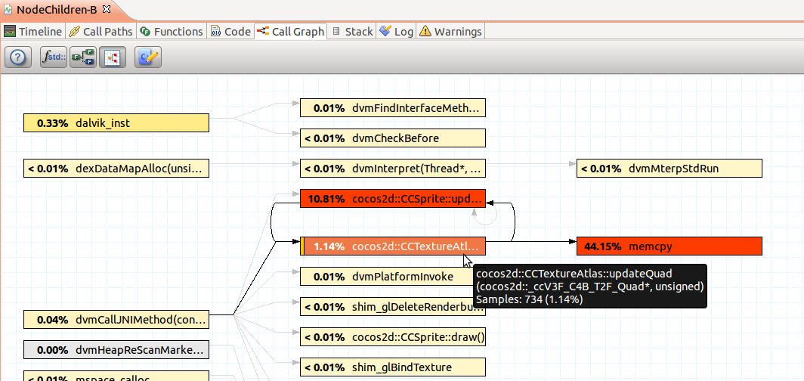804x381 pixels.
Task: Click the Help question mark icon
Action: [19, 57]
